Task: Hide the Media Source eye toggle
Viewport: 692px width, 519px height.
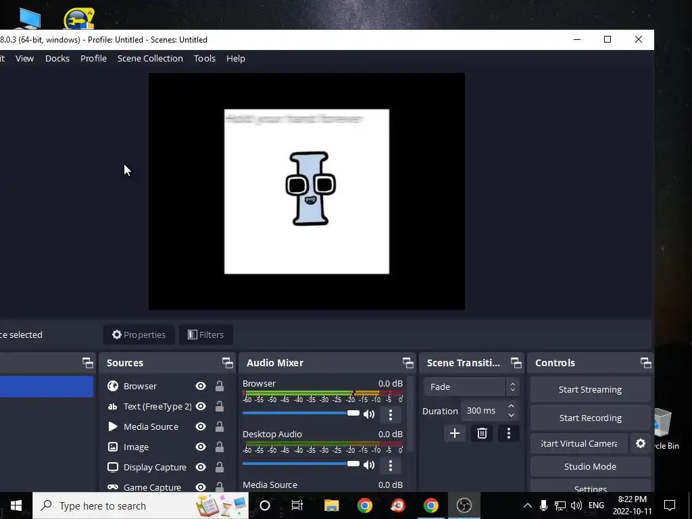Action: 201,427
